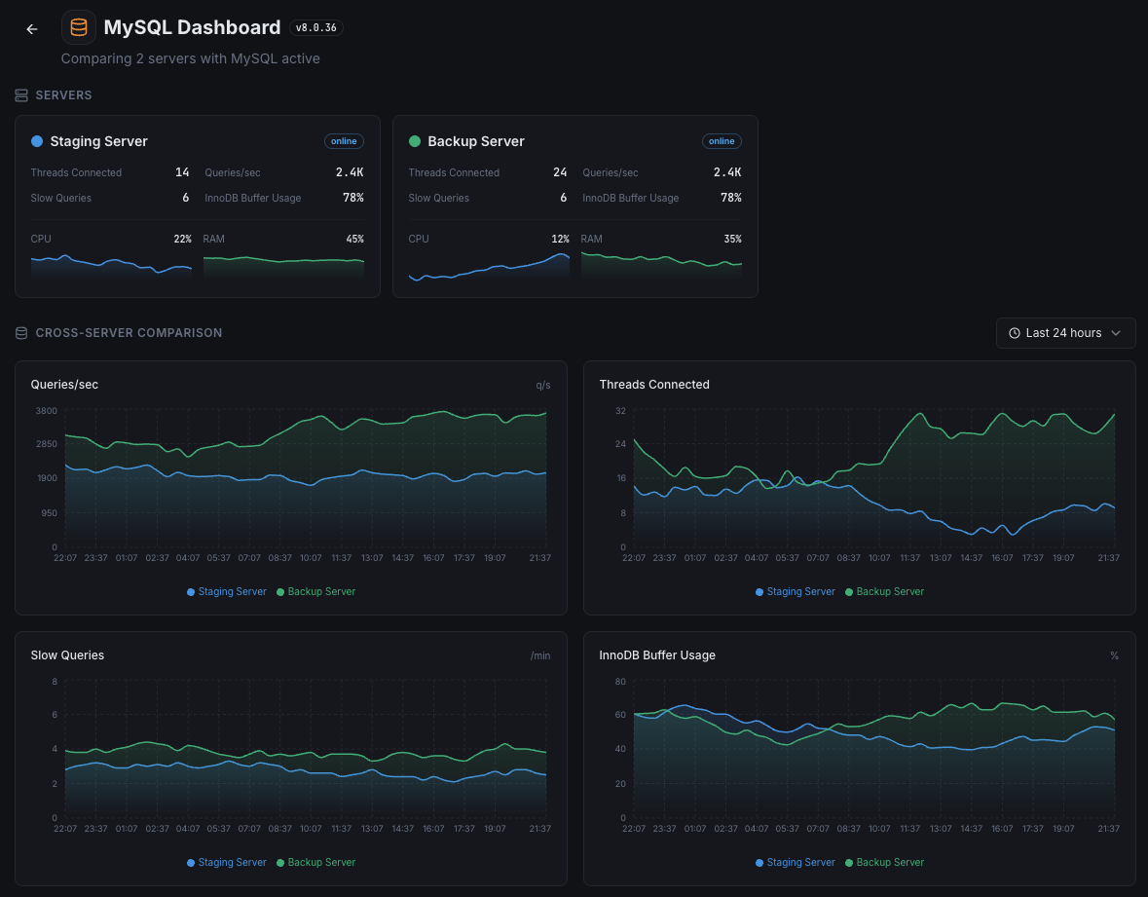Click the Backup Server status dot
Screen dimensions: 1148x897
pyautogui.click(x=414, y=141)
